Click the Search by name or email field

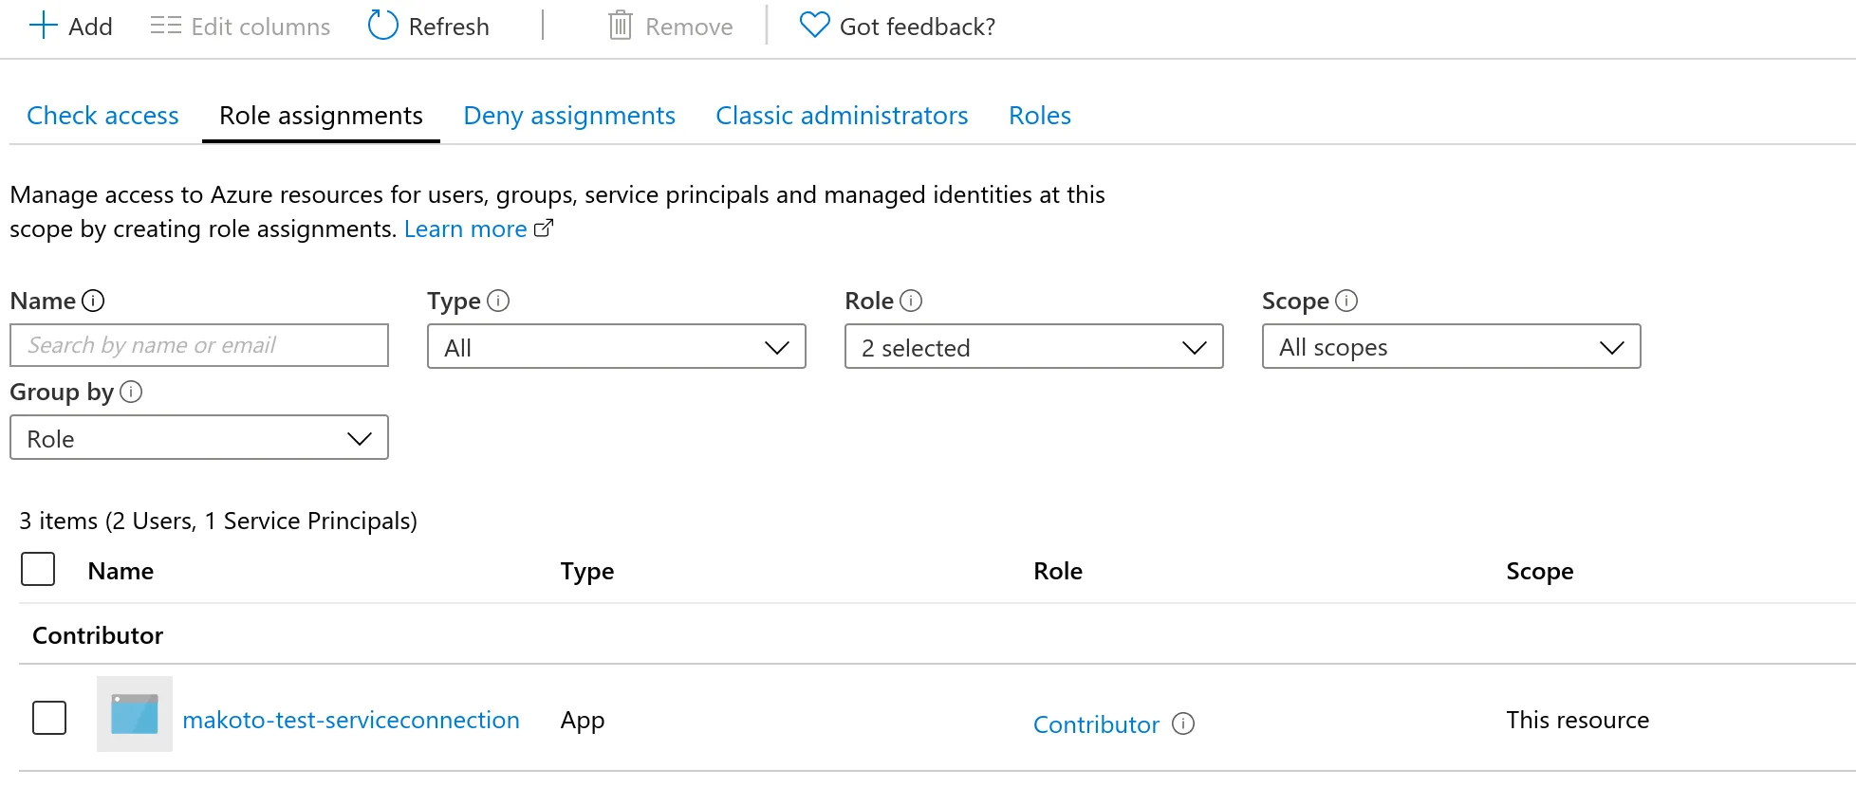tap(198, 345)
